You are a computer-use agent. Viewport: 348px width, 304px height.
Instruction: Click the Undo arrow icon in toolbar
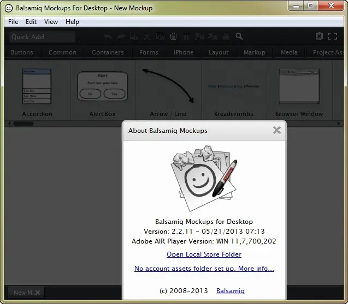tap(108, 37)
